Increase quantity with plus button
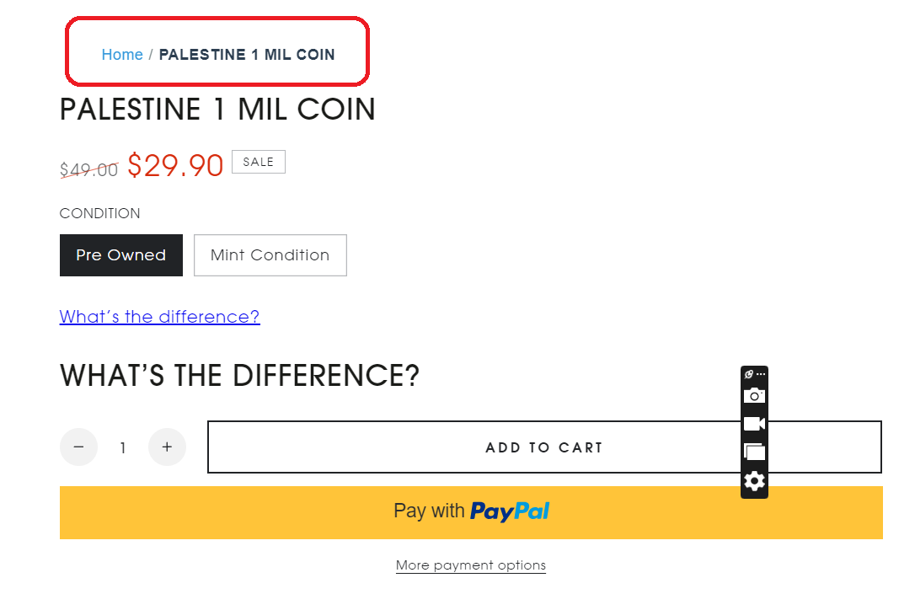 coord(167,447)
